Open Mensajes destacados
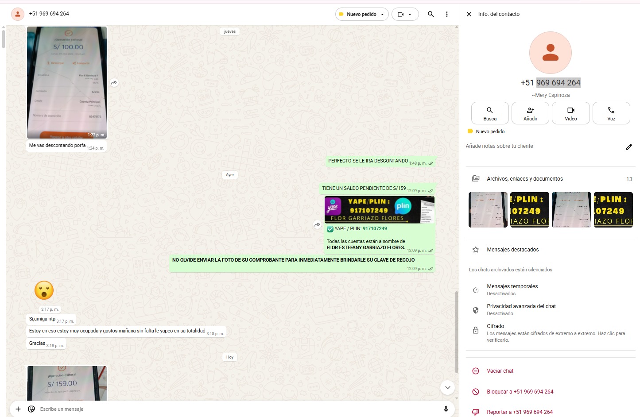 tap(512, 250)
